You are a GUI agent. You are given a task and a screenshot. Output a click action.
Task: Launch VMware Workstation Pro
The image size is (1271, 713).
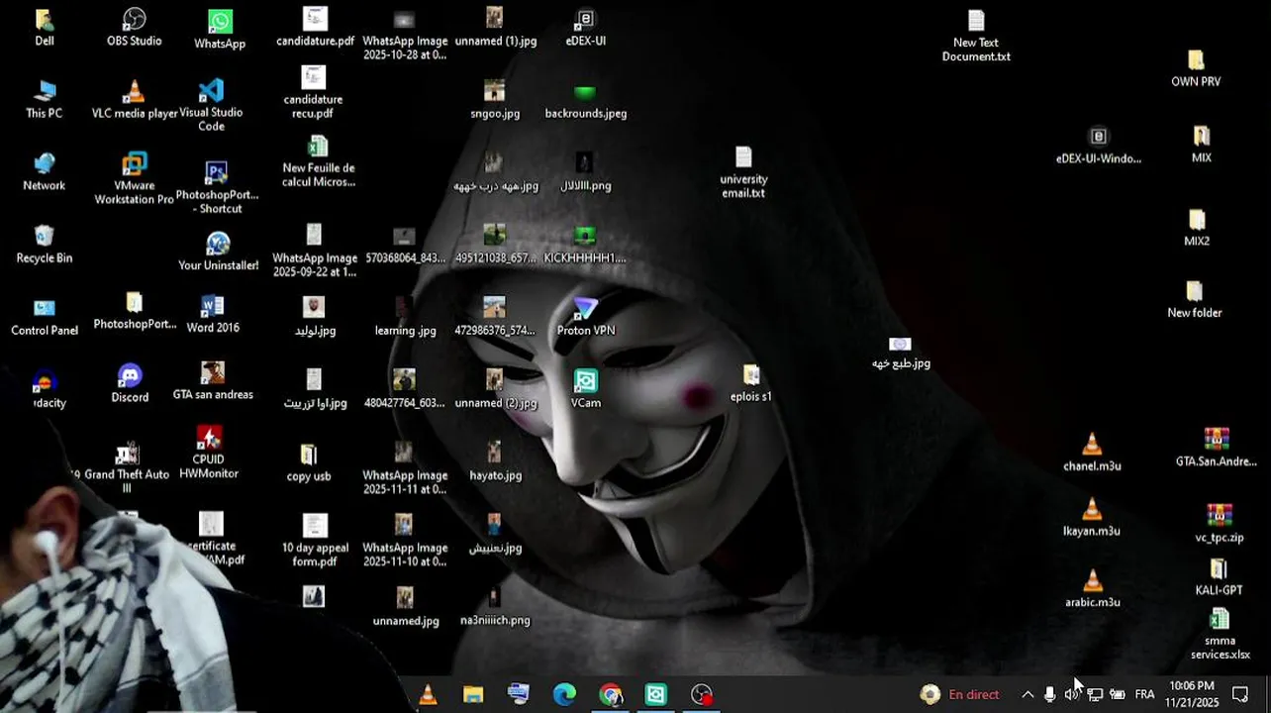(135, 178)
